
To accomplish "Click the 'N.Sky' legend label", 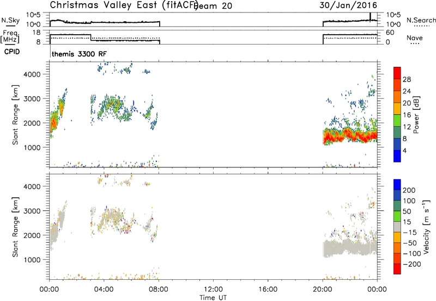I will click(x=10, y=20).
